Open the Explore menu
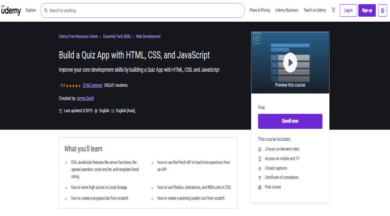This screenshot has width=390, height=216. (31, 10)
